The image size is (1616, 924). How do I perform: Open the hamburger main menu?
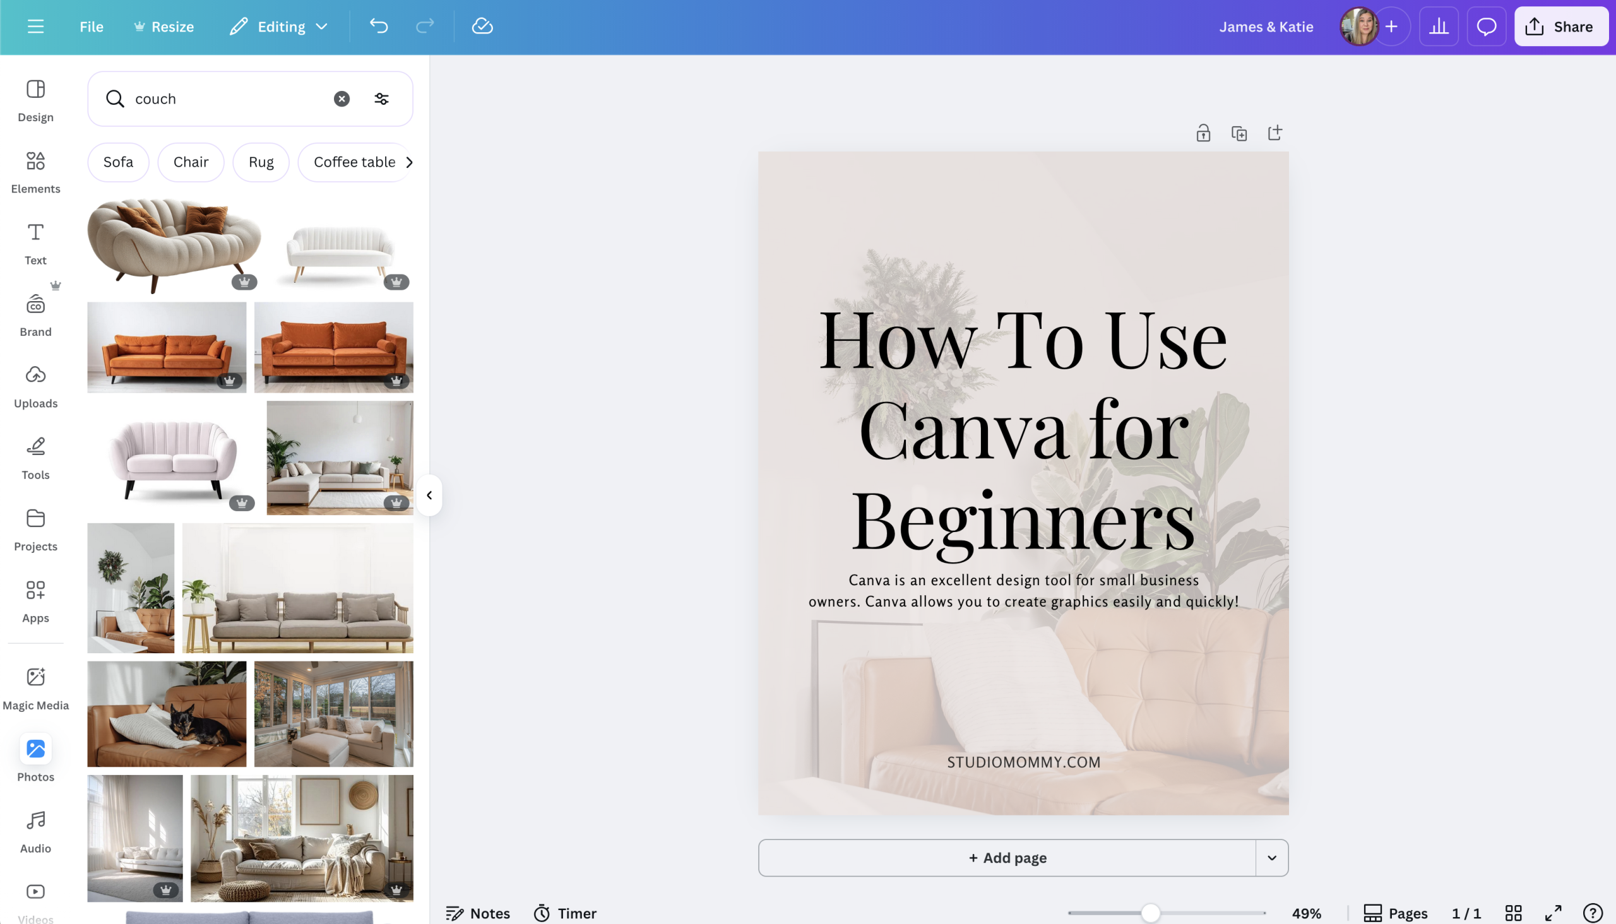pyautogui.click(x=35, y=27)
